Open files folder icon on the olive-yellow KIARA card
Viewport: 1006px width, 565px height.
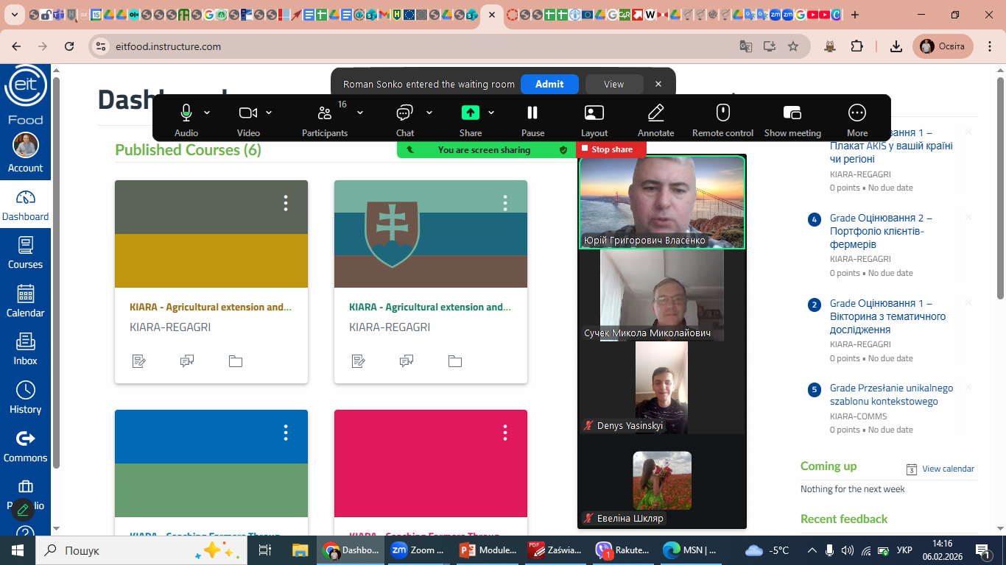coord(236,361)
